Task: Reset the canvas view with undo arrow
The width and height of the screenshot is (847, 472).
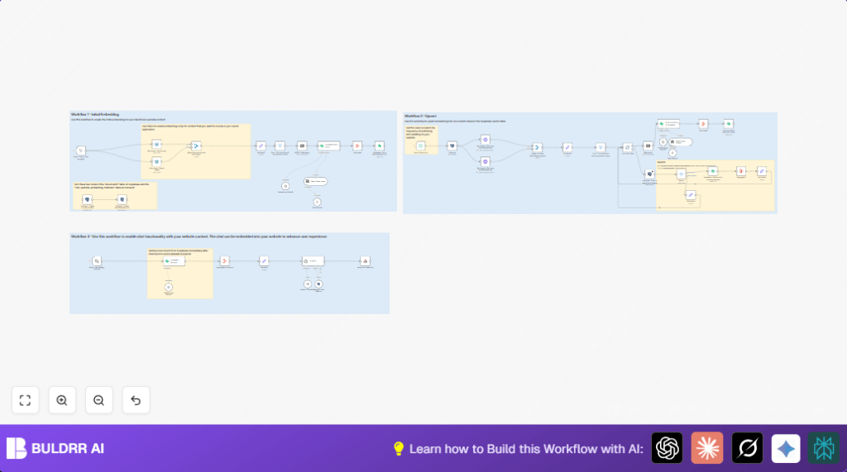Action: (136, 400)
